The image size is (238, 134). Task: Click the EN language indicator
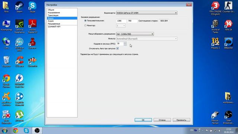[192, 130]
